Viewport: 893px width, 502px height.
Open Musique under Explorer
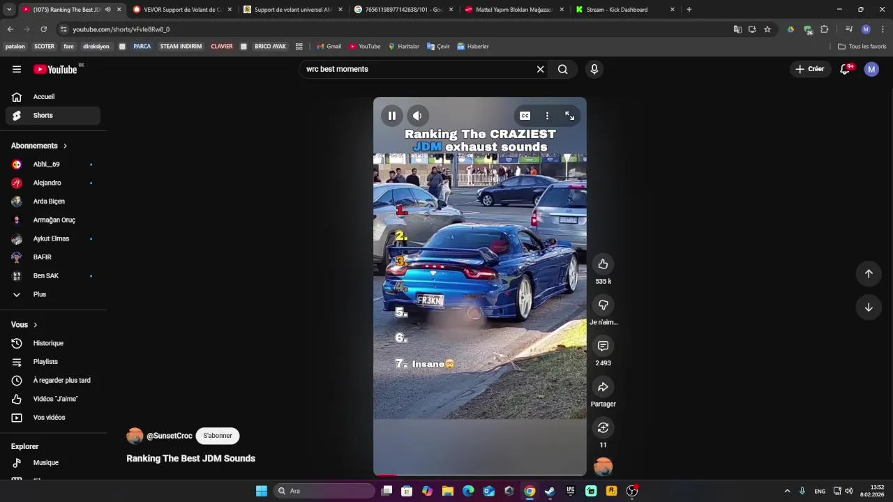click(x=53, y=463)
